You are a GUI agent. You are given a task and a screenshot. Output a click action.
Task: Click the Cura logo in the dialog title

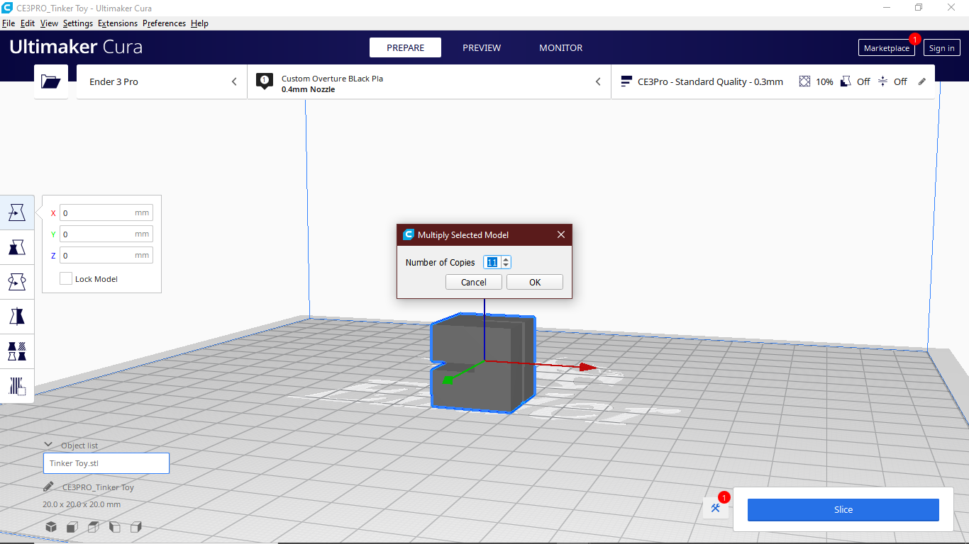(x=408, y=234)
